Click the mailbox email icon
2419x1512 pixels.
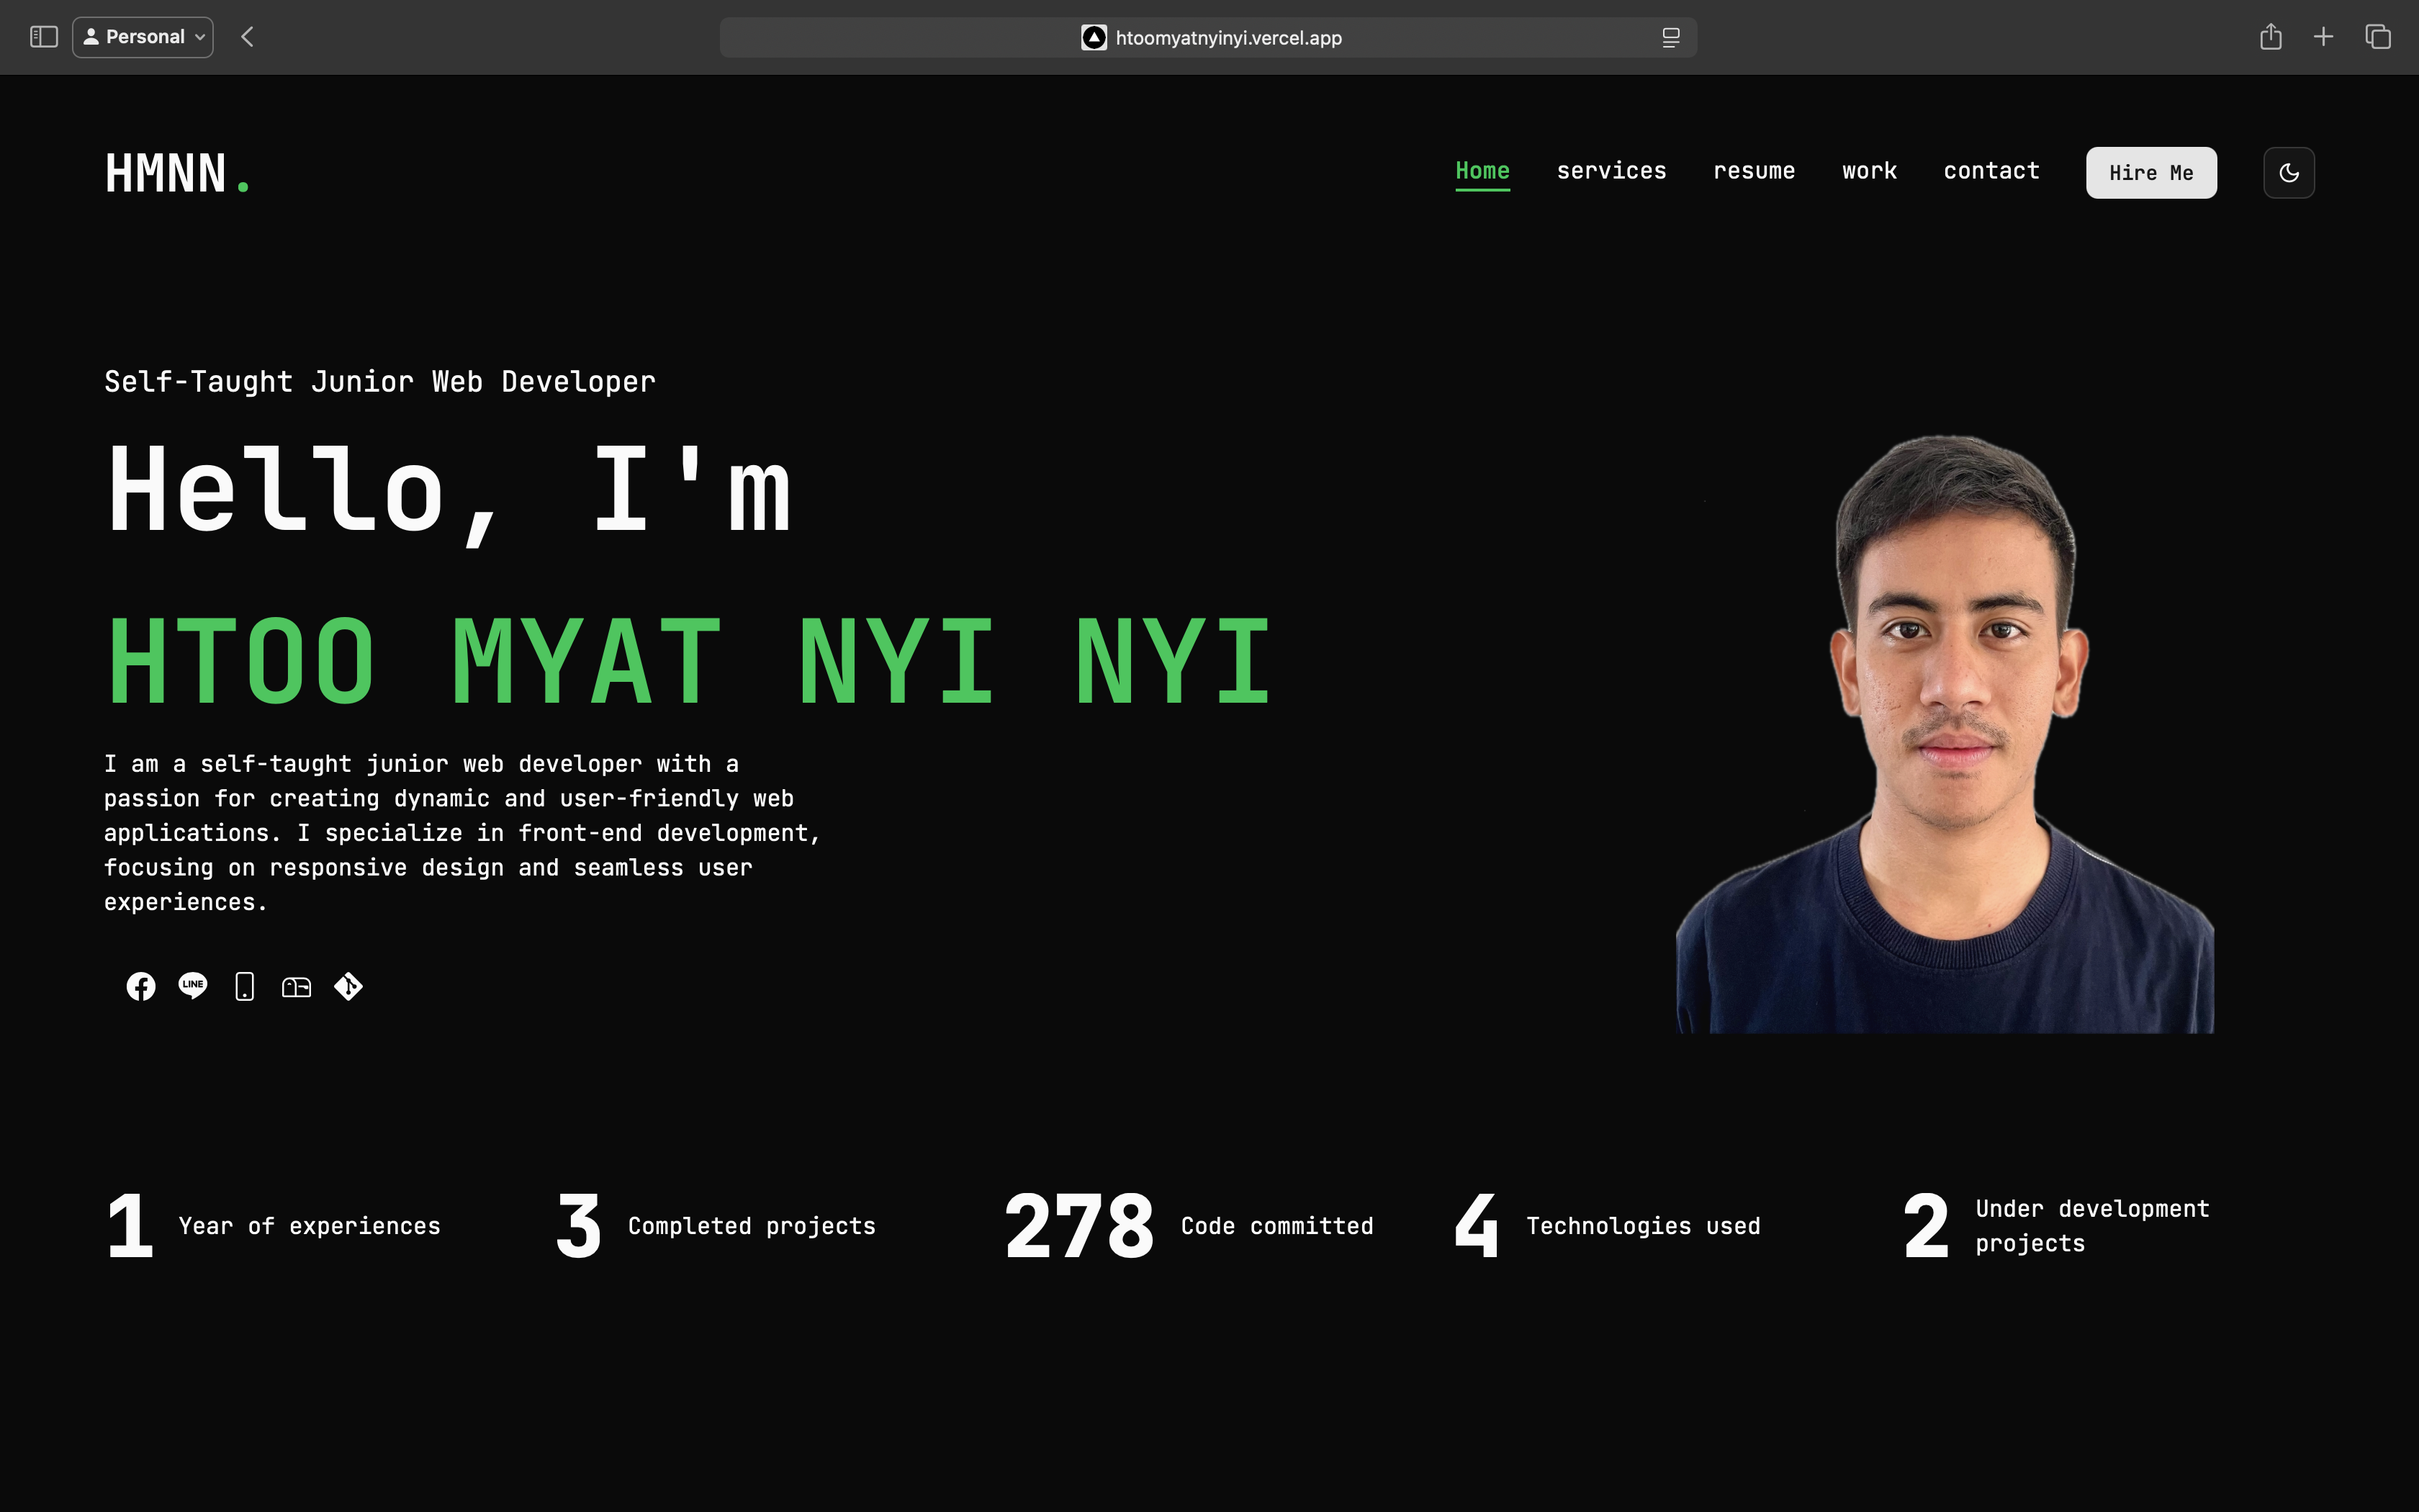tap(297, 987)
